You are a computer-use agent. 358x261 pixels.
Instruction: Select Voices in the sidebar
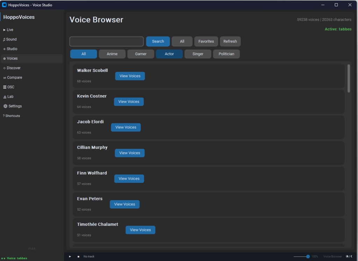tap(32, 59)
